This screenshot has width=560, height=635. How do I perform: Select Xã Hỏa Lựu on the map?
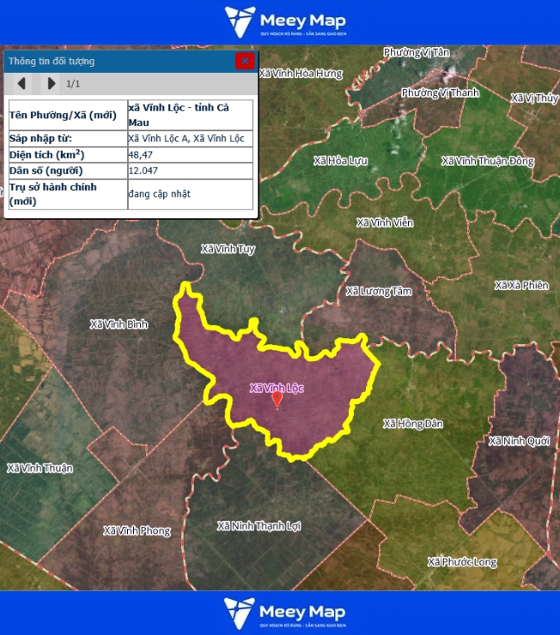pos(341,160)
